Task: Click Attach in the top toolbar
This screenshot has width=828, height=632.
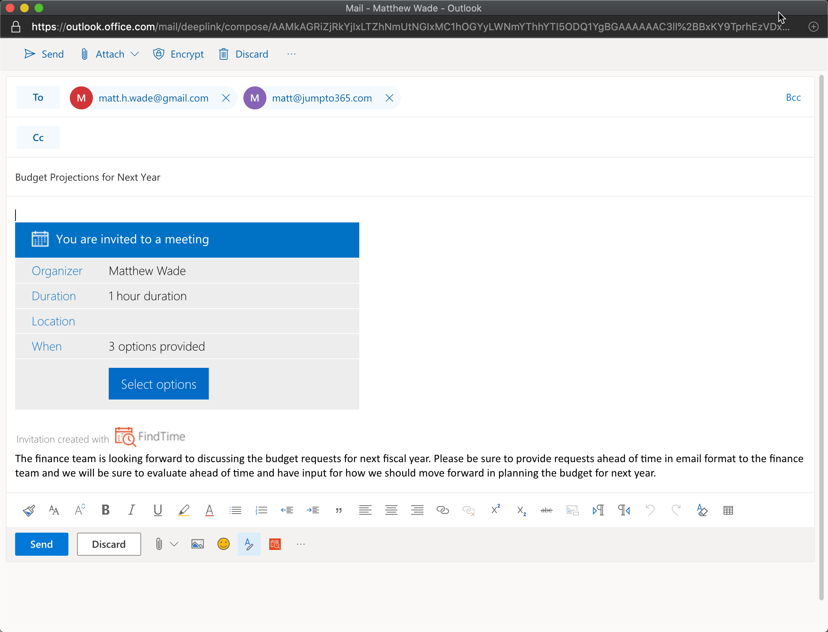Action: [103, 54]
